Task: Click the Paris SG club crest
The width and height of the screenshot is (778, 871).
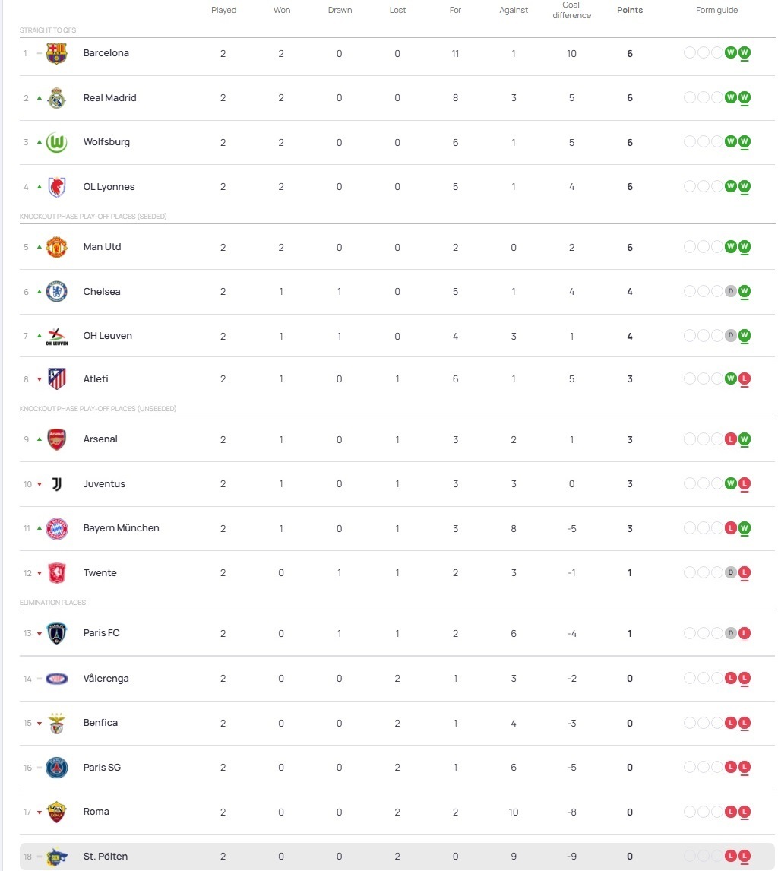Action: tap(56, 768)
